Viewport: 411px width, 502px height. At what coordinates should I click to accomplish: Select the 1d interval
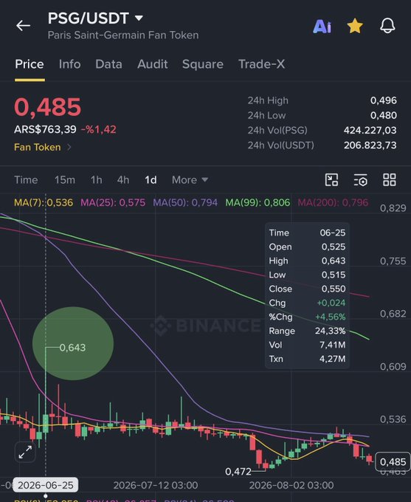pyautogui.click(x=151, y=180)
